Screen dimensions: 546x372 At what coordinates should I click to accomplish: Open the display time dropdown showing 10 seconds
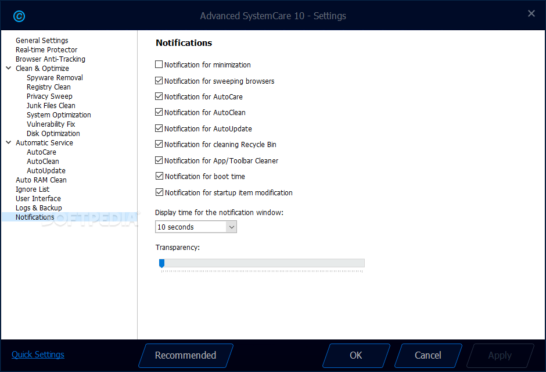196,227
